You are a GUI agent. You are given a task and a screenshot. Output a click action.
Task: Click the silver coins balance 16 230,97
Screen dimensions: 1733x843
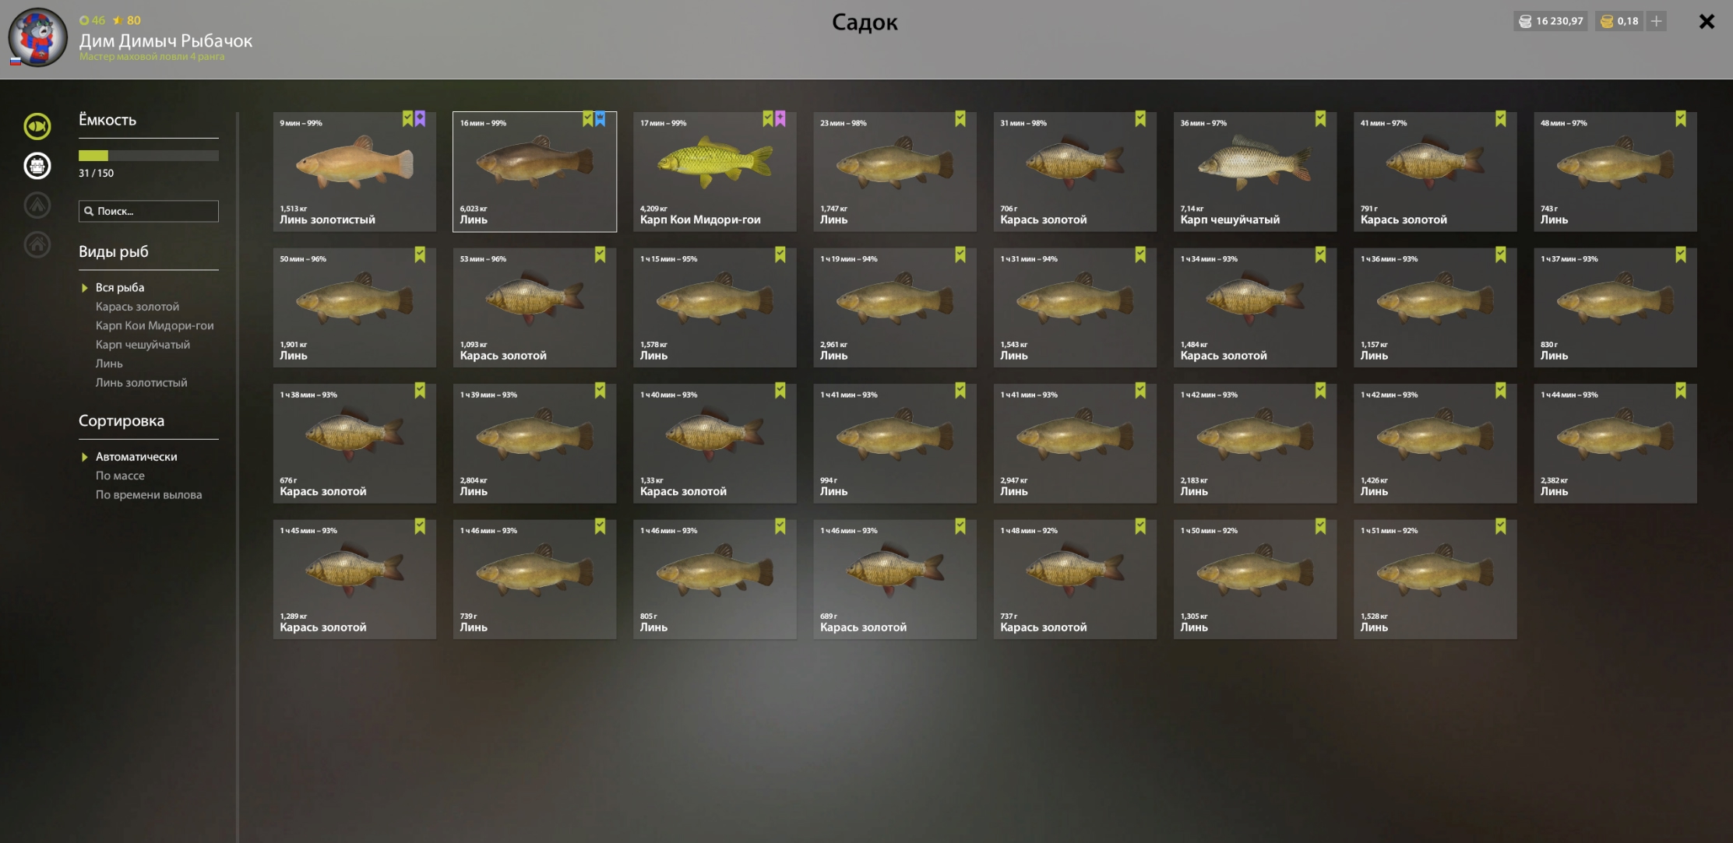(1552, 21)
